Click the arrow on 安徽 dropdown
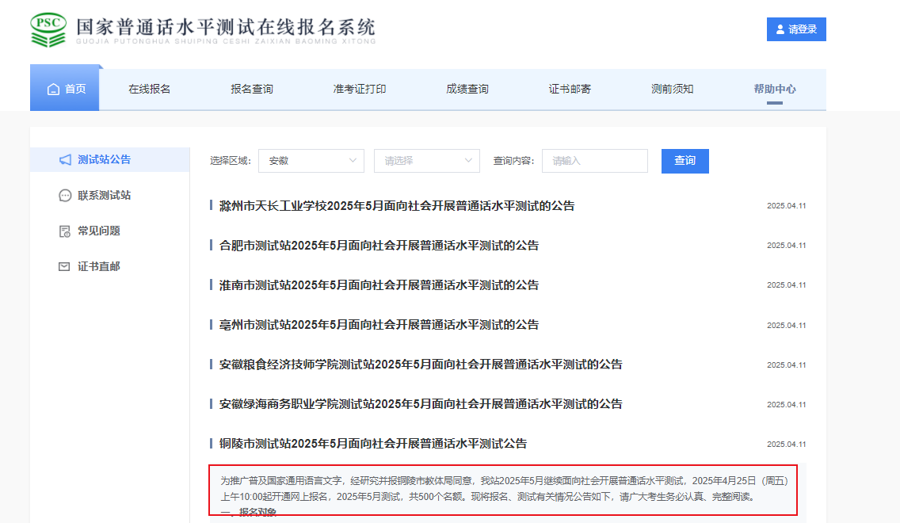Viewport: 900px width, 523px height. click(353, 161)
